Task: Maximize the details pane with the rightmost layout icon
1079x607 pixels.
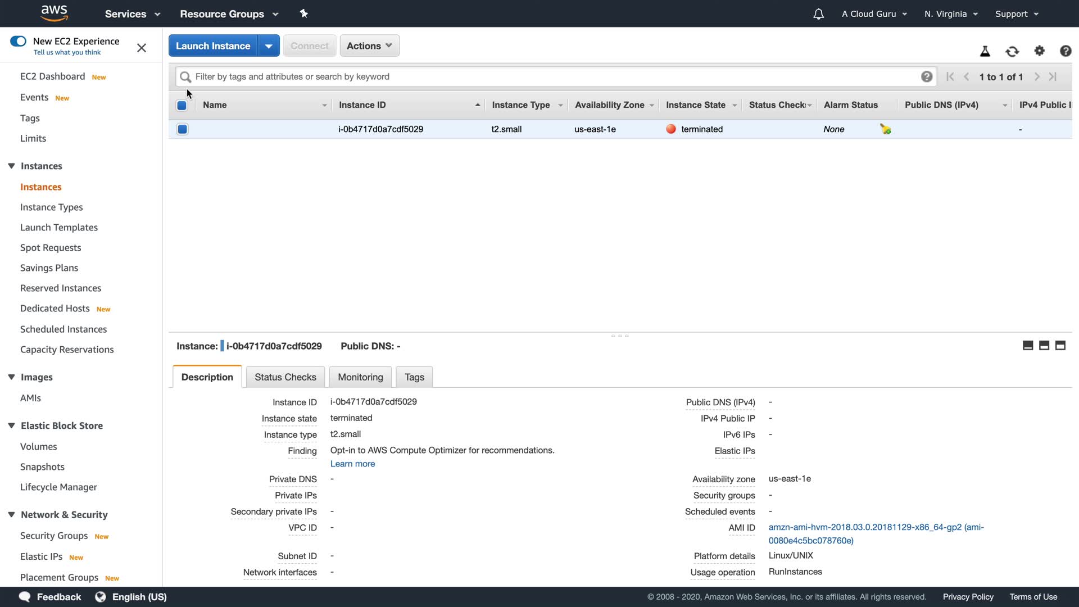Action: tap(1060, 346)
